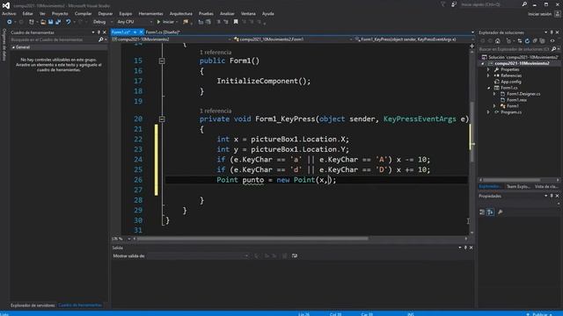
Task: Open the Ayuda menu
Action: [x=267, y=14]
